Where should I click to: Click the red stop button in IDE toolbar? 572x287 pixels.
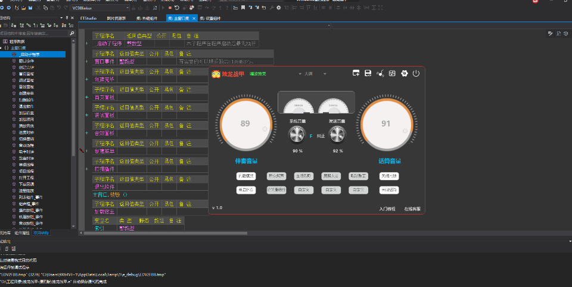point(170,8)
